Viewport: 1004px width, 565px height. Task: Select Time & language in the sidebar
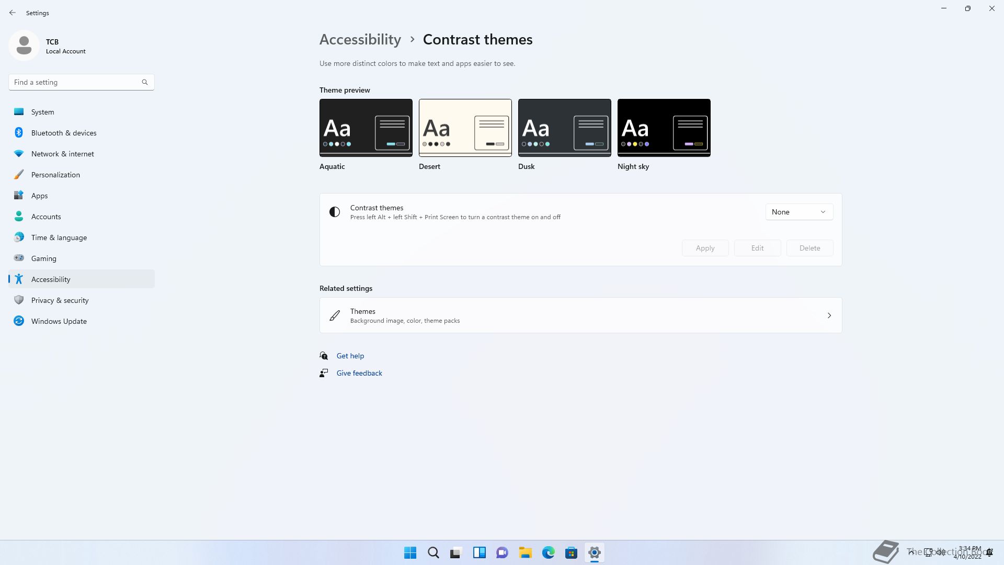(x=59, y=238)
